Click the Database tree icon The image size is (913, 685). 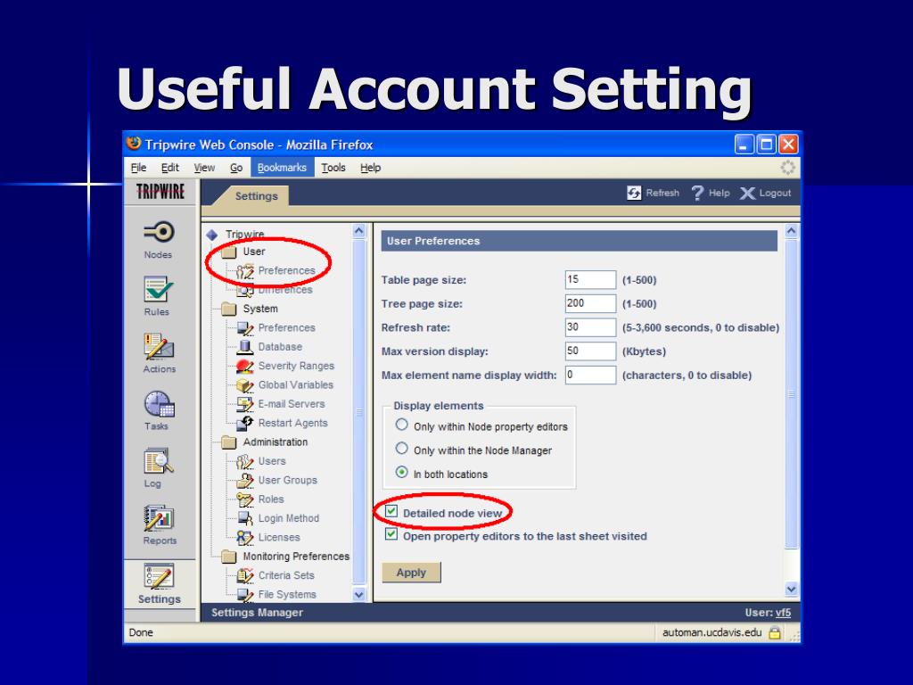[245, 347]
